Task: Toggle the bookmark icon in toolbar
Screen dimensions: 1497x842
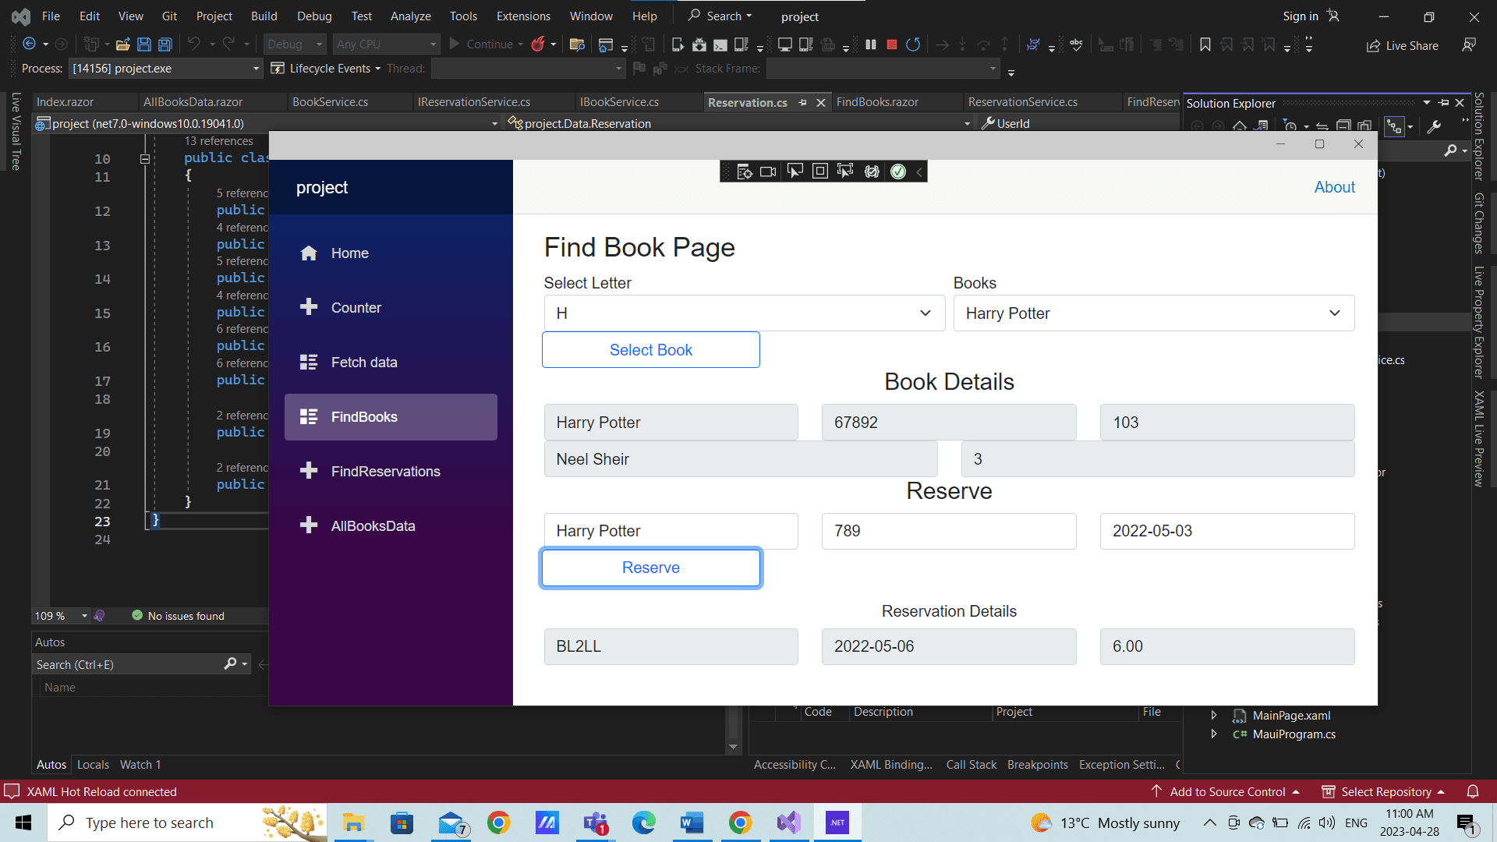Action: [x=1205, y=44]
